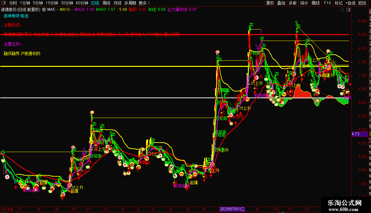Click the 主营业务 heading

tap(13, 44)
